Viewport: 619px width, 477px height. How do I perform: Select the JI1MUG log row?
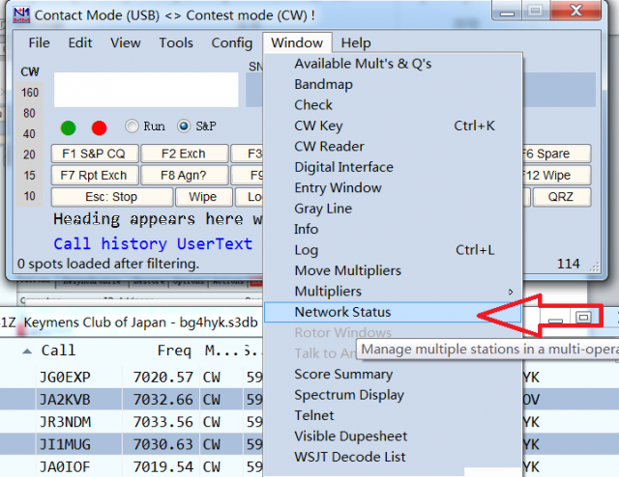click(132, 445)
